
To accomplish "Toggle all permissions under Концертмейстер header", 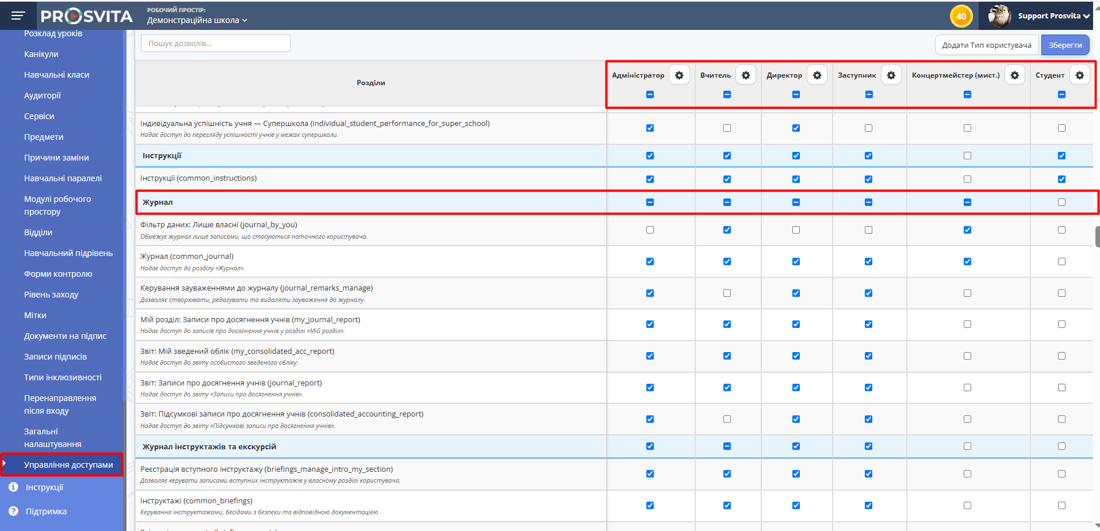I will click(967, 94).
